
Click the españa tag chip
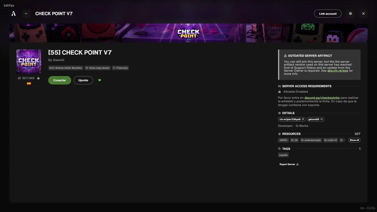[283, 155]
